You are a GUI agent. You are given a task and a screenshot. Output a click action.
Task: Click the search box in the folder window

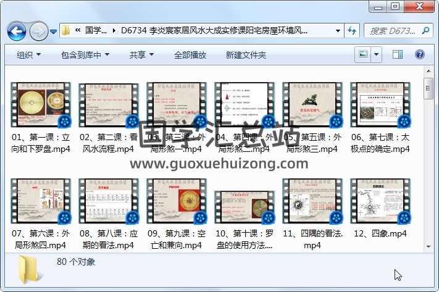click(x=395, y=30)
